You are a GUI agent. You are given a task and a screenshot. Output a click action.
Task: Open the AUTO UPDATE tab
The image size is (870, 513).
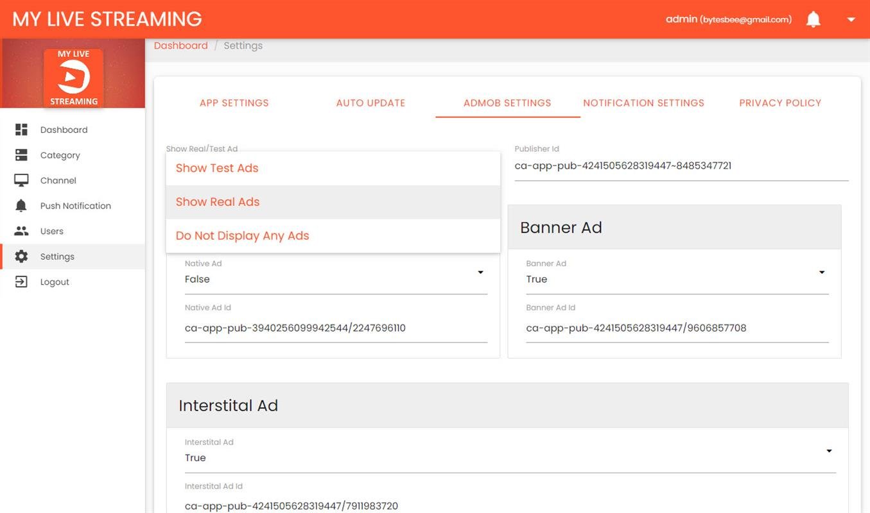[x=370, y=103]
